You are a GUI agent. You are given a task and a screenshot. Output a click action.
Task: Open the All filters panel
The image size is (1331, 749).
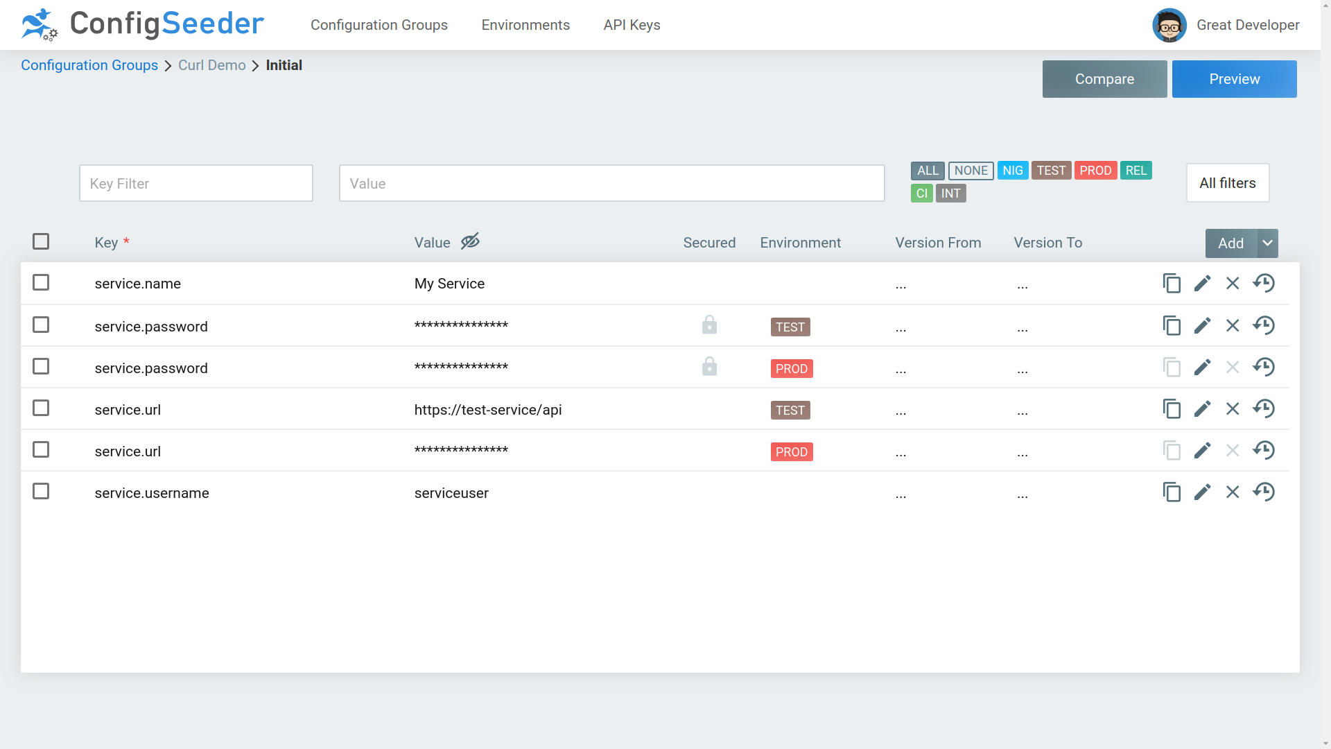(1227, 183)
